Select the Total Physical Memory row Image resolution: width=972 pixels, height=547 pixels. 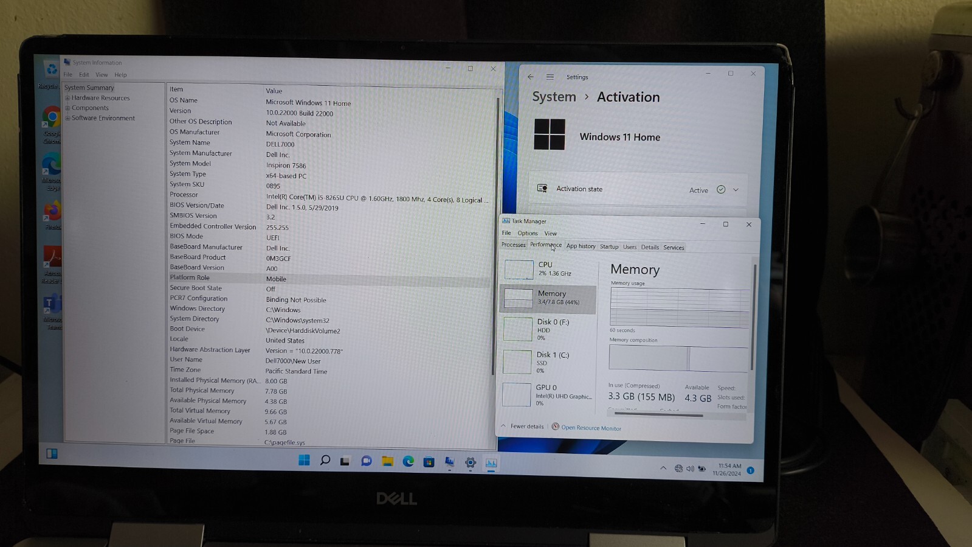[x=329, y=391]
